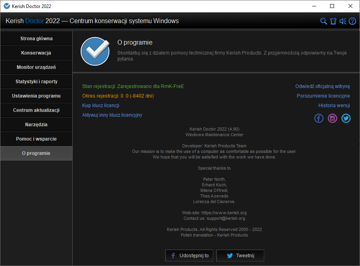Click the https://www.kerish.org web-site text

point(224,213)
